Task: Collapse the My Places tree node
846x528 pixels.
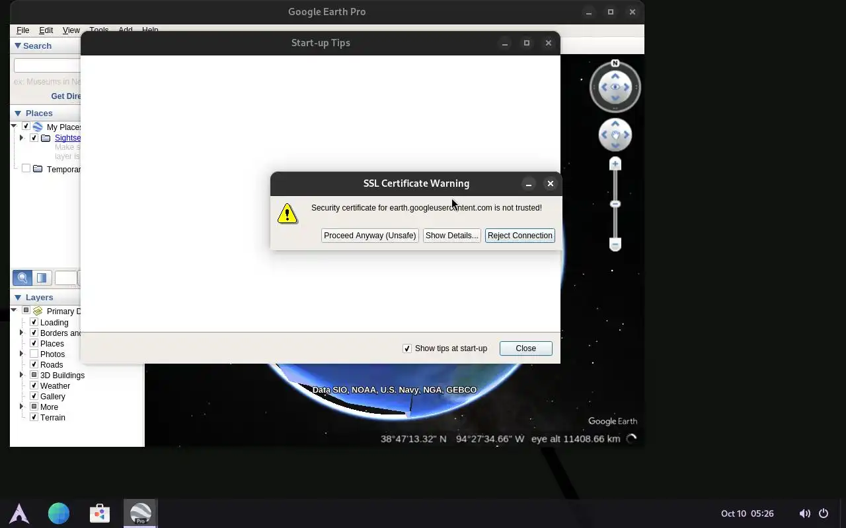Action: click(14, 126)
